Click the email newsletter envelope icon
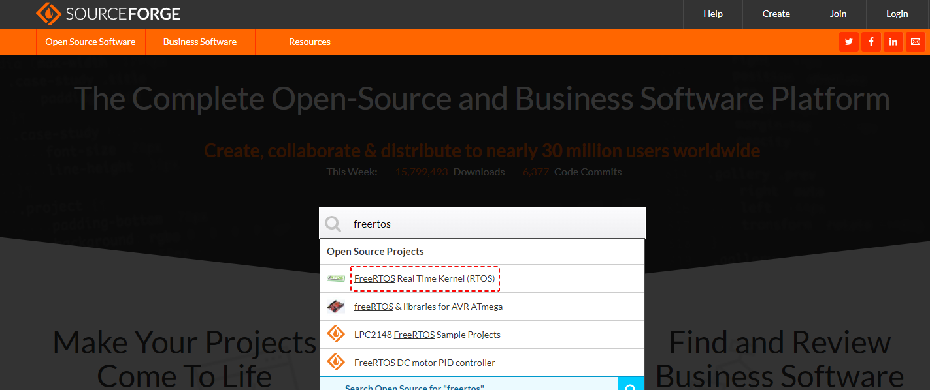930x390 pixels. pos(916,42)
